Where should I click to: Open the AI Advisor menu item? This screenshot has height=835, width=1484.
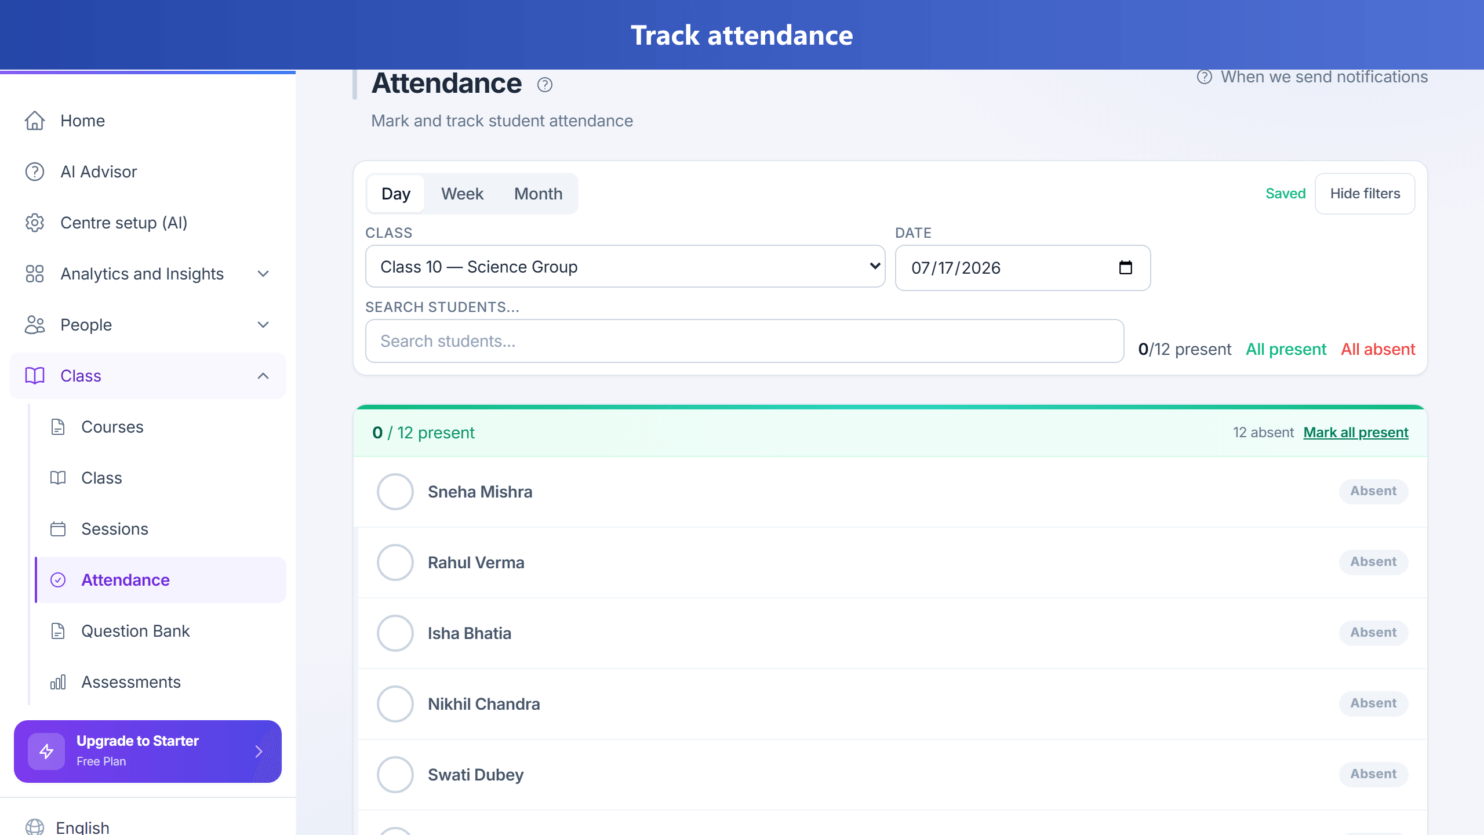click(148, 172)
